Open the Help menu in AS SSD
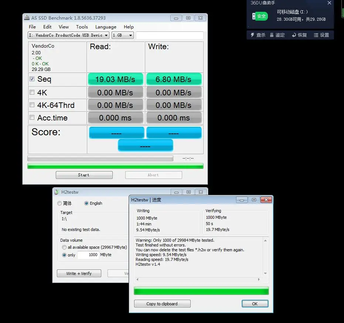Image resolution: width=344 pixels, height=323 pixels. coord(129,27)
